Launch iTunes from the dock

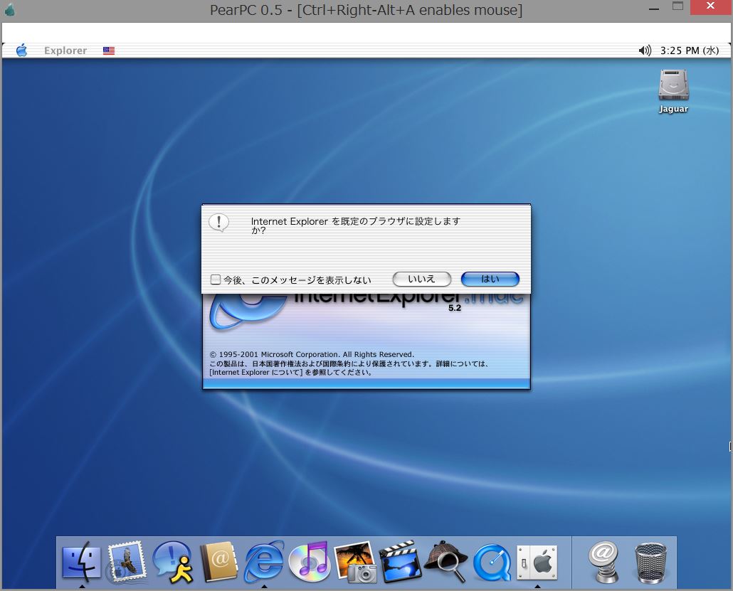click(x=309, y=562)
